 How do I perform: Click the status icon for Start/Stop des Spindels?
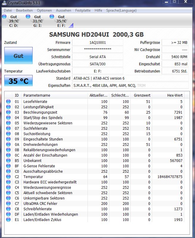pyautogui.click(x=8, y=118)
